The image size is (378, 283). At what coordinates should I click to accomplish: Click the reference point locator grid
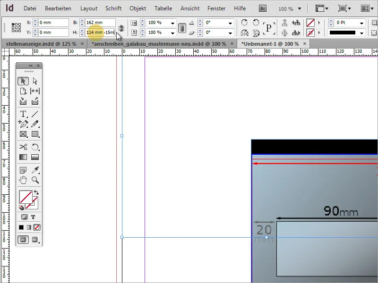click(x=16, y=27)
